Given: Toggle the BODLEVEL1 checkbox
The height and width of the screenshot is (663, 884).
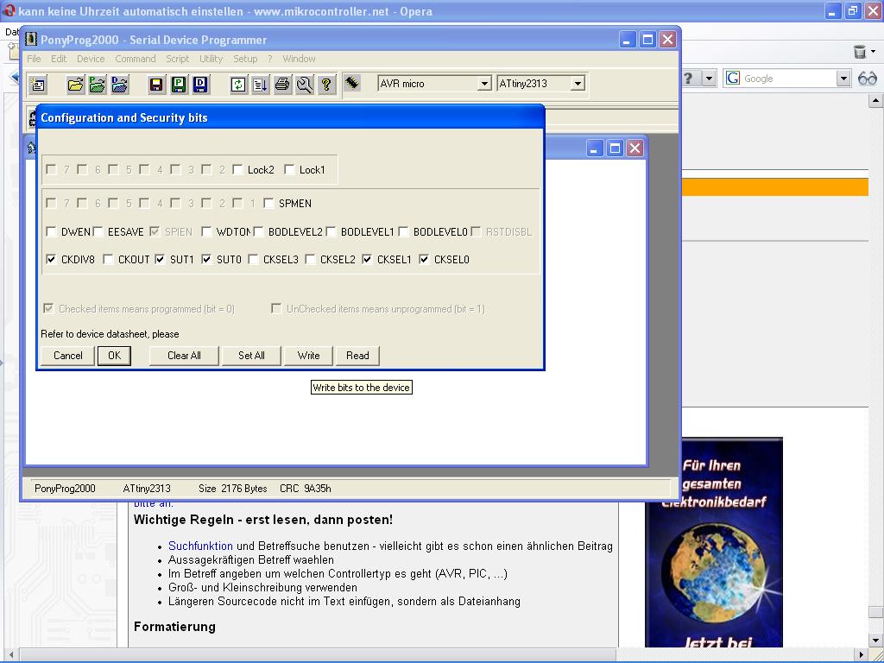Looking at the screenshot, I should [x=331, y=231].
